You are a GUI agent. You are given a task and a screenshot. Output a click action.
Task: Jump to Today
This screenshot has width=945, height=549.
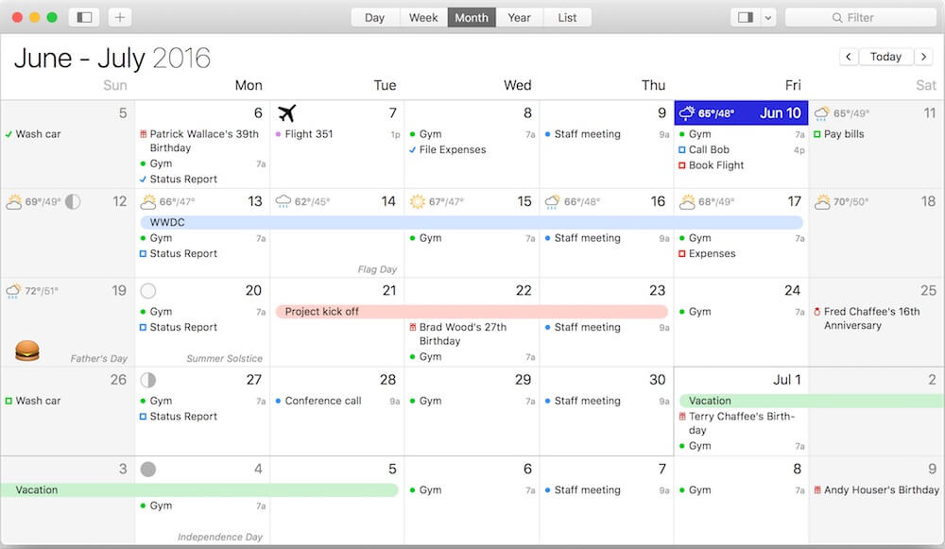(x=885, y=57)
